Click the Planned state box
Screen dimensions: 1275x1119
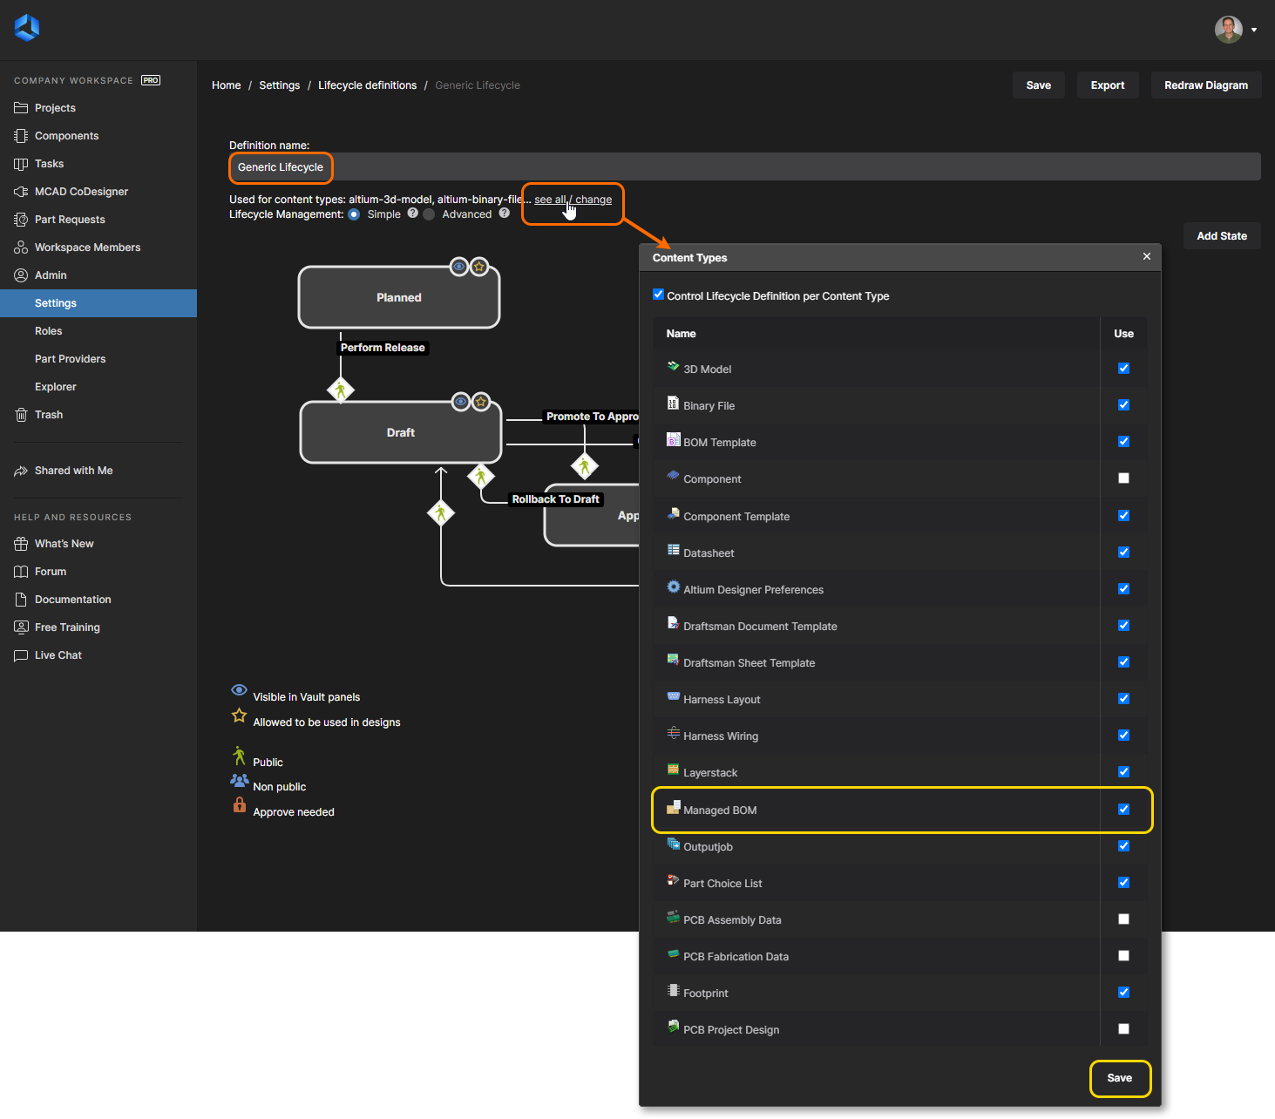(x=399, y=297)
